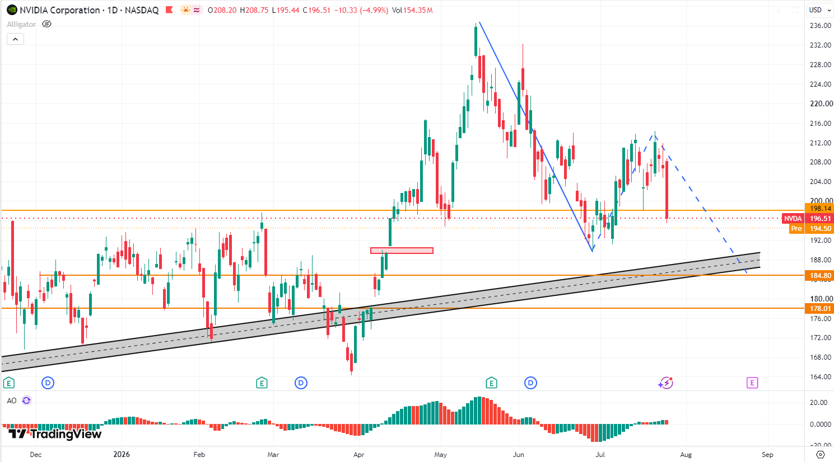
Task: Click the Vol 154.35M volume value
Action: click(x=412, y=10)
